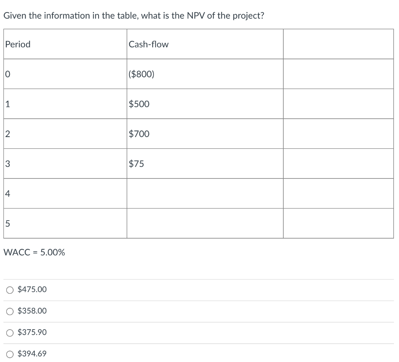Select the $358.00 answer option
399x362 pixels.
click(9, 311)
